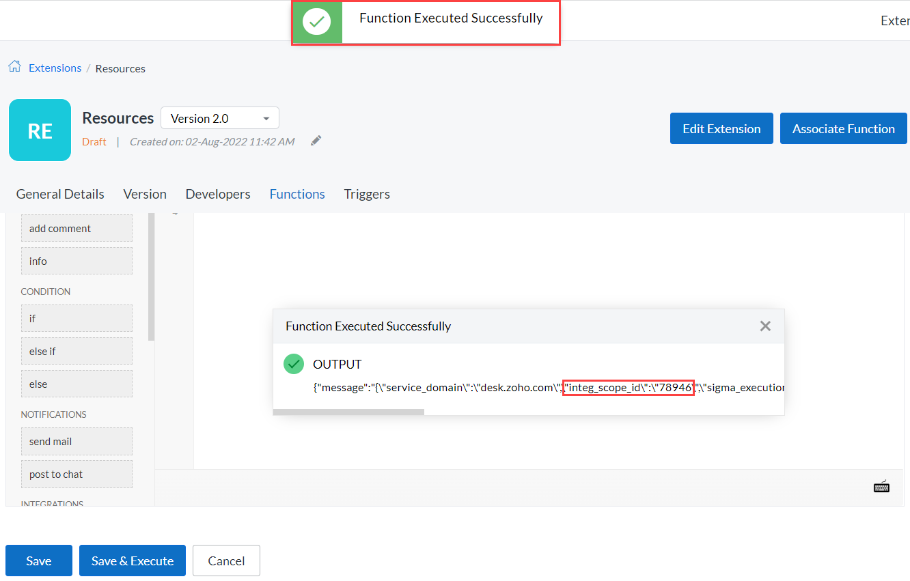Click the Save & Execute button
The width and height of the screenshot is (910, 581).
point(133,561)
